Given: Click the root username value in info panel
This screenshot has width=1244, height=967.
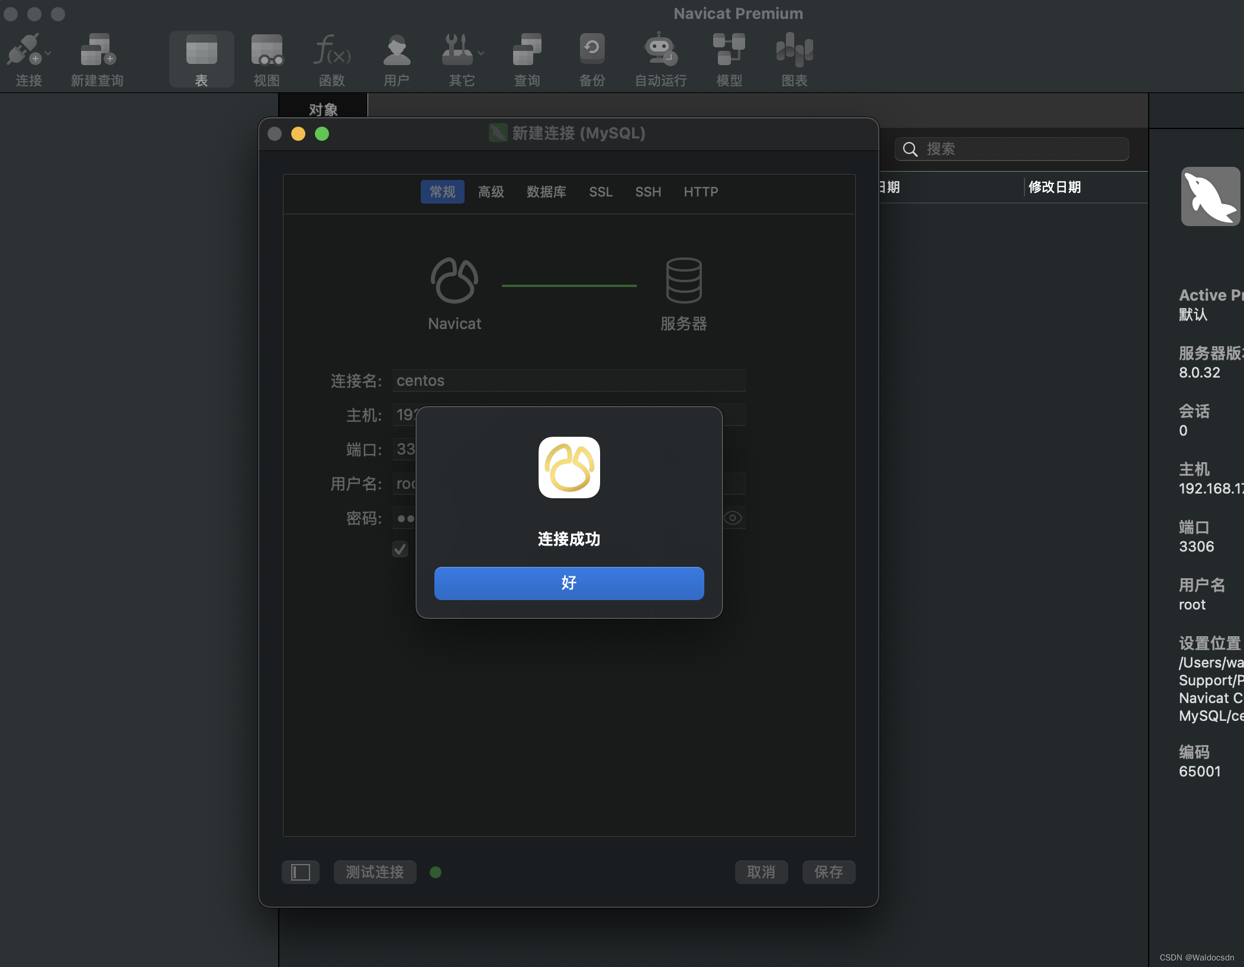Looking at the screenshot, I should coord(1192,604).
